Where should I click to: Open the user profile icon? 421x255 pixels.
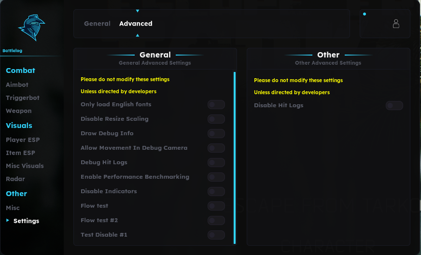(x=396, y=24)
